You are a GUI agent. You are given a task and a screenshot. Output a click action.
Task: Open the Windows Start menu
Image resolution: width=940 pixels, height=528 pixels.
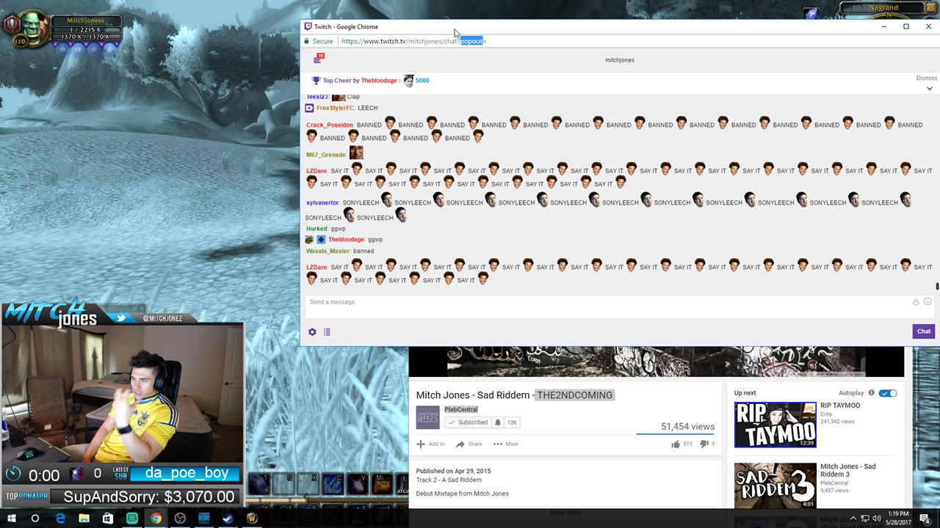tap(12, 518)
